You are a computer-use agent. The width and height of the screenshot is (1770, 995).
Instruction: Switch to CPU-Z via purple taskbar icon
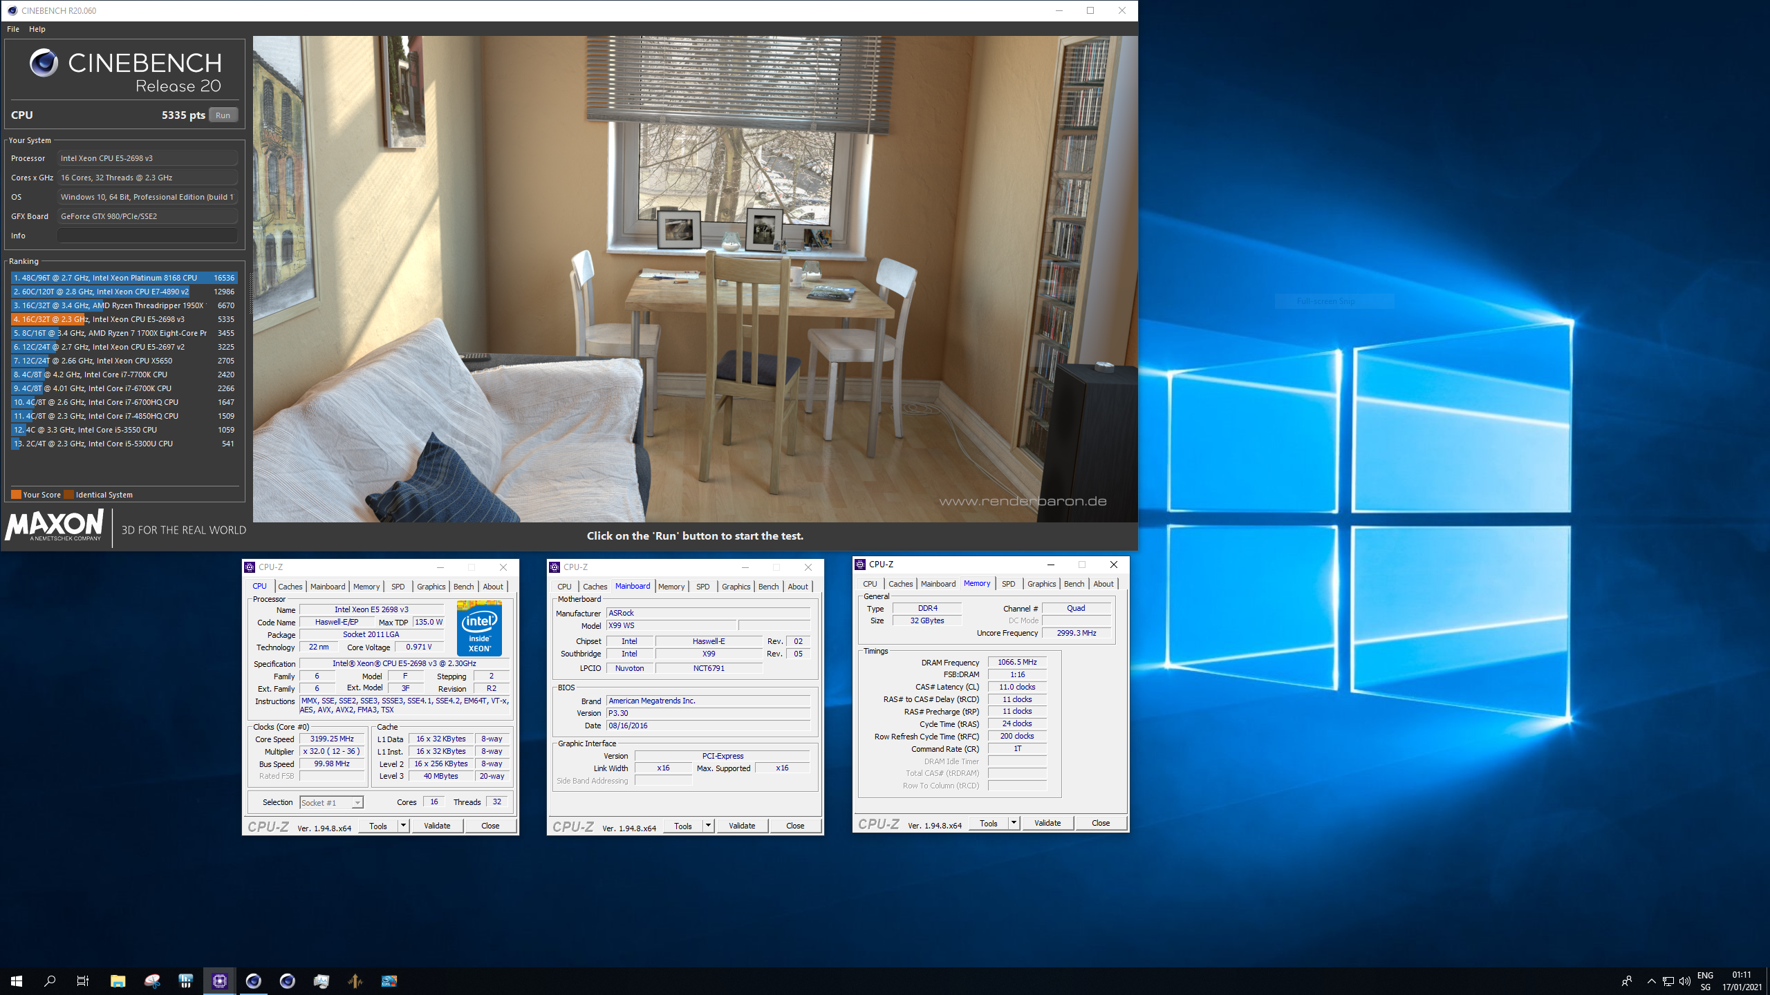point(220,980)
